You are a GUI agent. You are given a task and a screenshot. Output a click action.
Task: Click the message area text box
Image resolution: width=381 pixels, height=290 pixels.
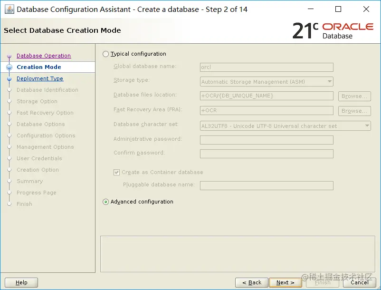[238, 254]
